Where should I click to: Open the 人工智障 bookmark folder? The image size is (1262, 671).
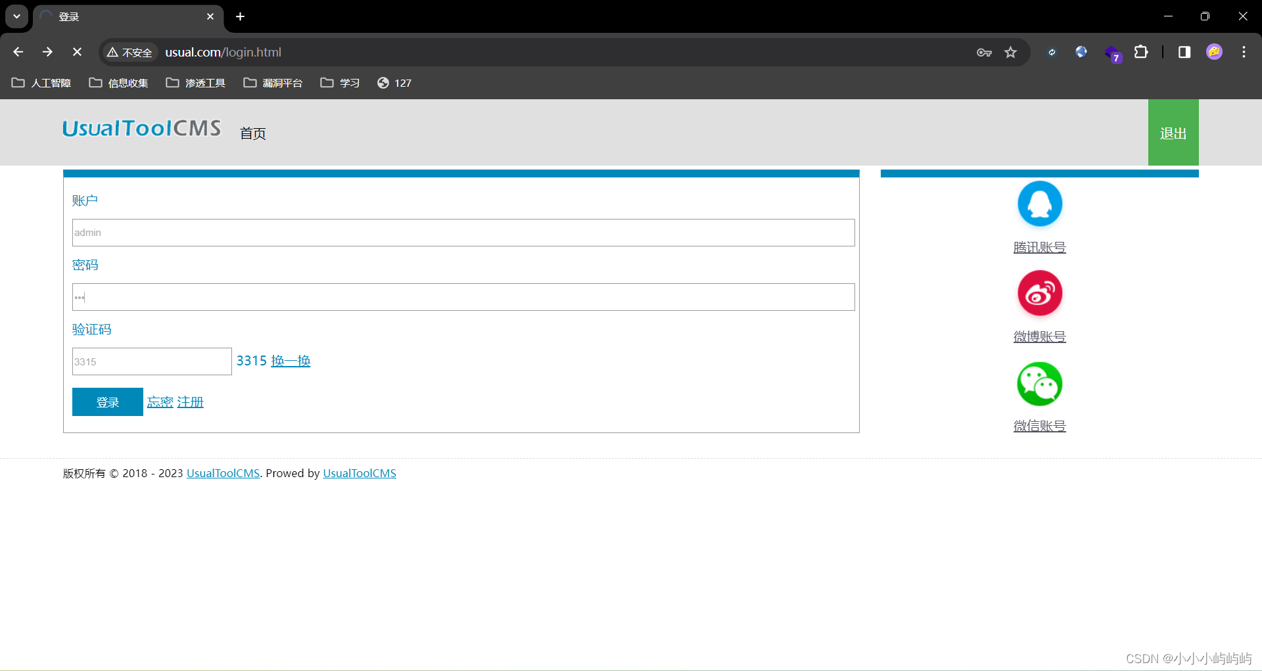41,83
